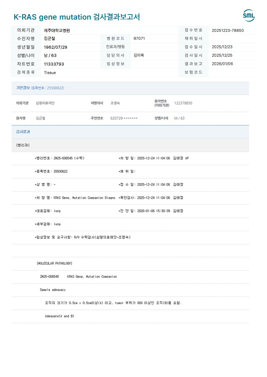Click hospital code 97071
This screenshot has height=377, width=267.
coord(139,39)
